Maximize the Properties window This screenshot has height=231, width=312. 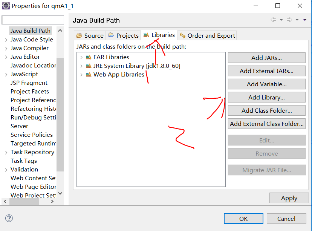pos(278,6)
